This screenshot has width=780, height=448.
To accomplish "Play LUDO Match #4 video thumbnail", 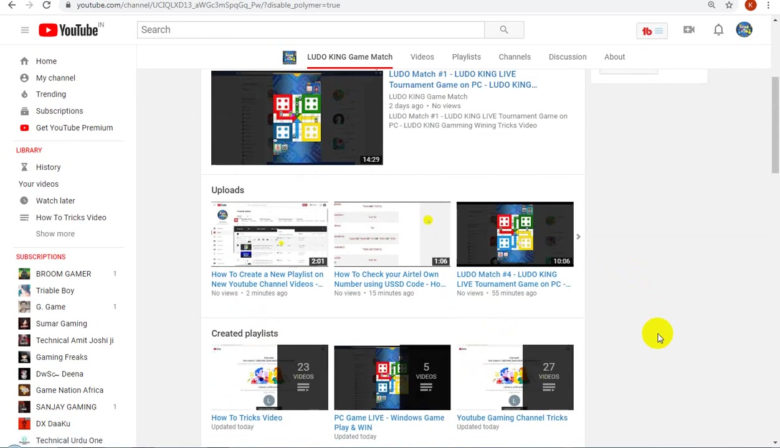I will click(x=515, y=234).
